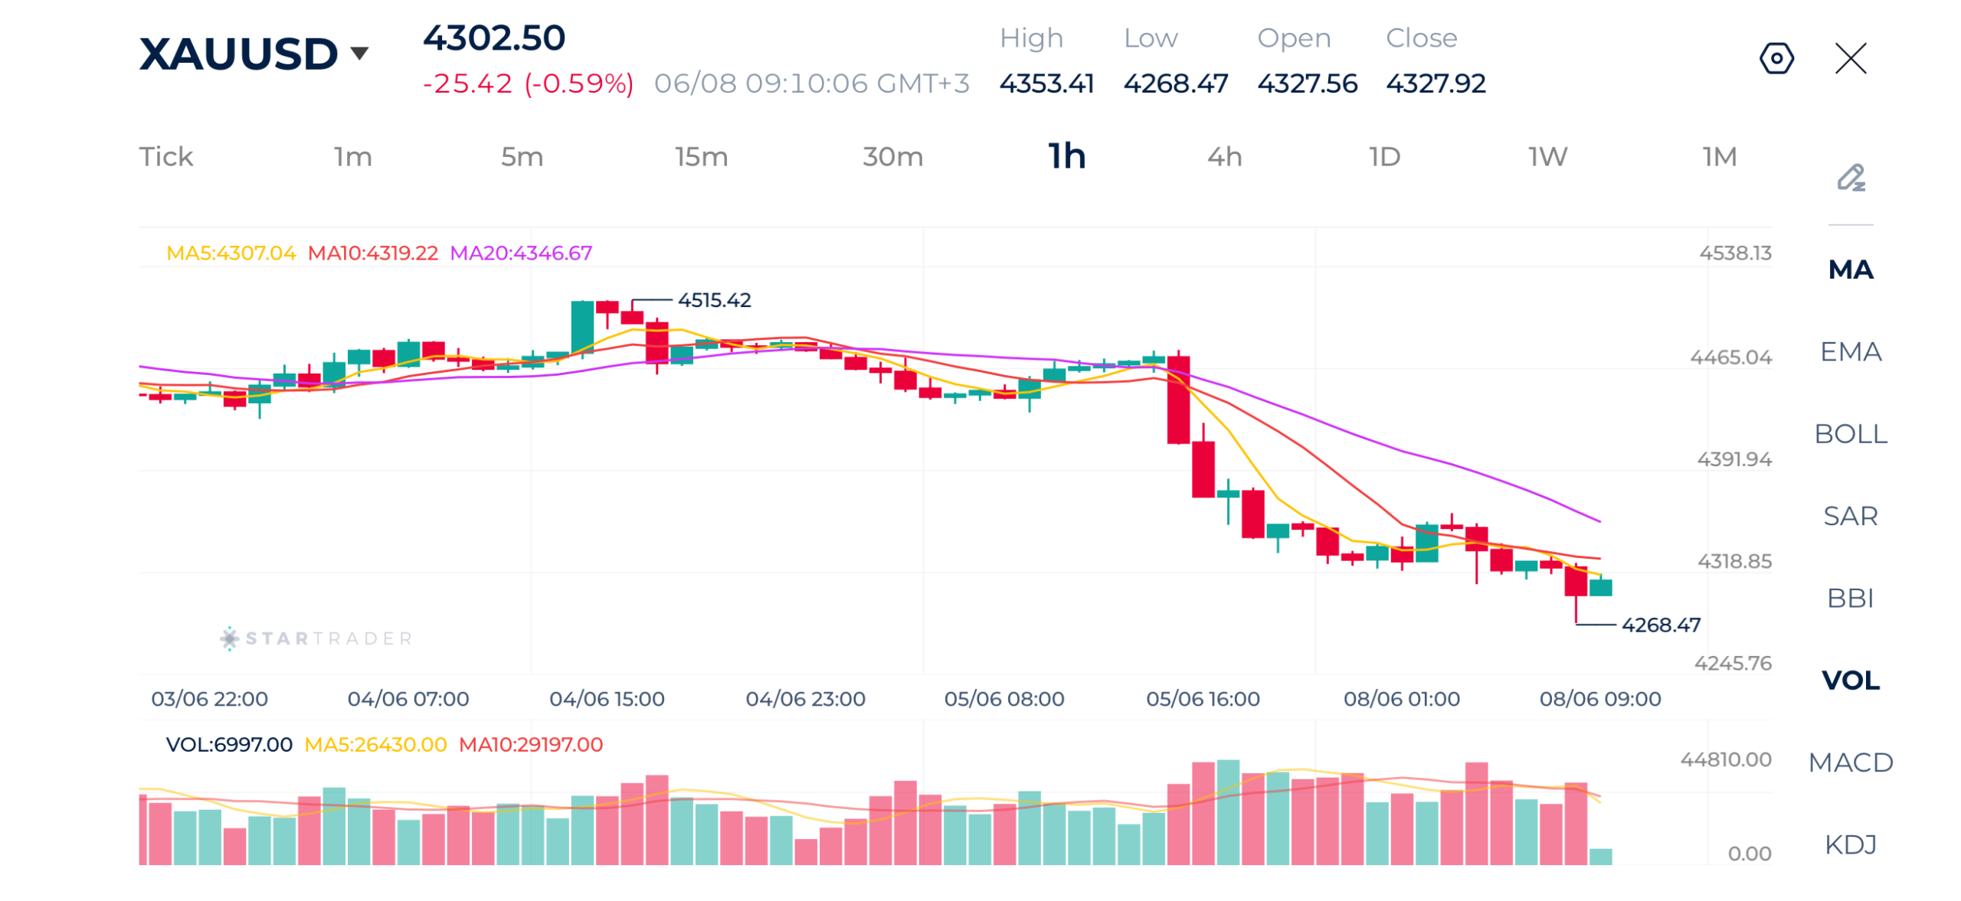This screenshot has height=901, width=1961.
Task: Select the 1D timeframe
Action: point(1383,156)
